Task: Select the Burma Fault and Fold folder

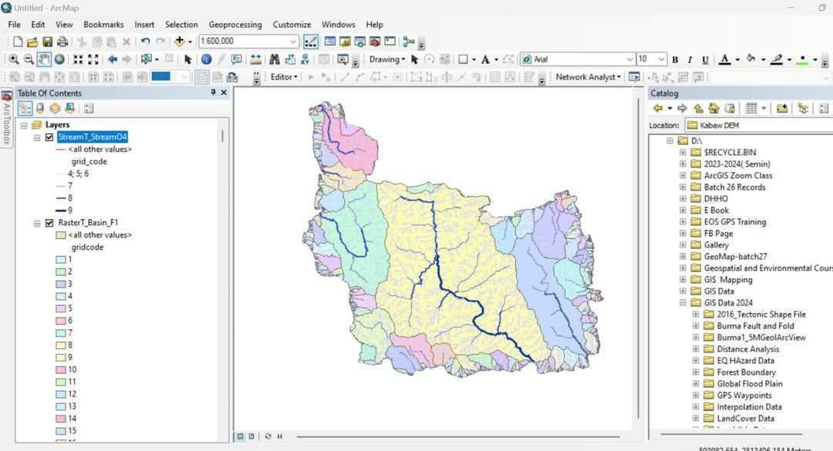Action: click(755, 325)
